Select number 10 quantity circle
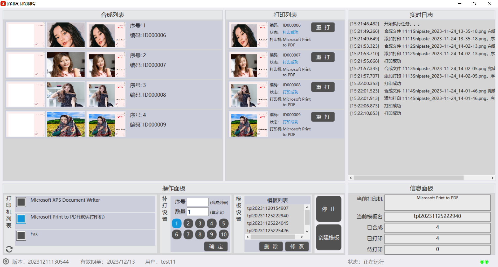 tap(223, 235)
